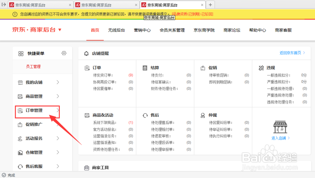Click the 待退款审核 row label
315x178 pixels.
[x=161, y=136]
